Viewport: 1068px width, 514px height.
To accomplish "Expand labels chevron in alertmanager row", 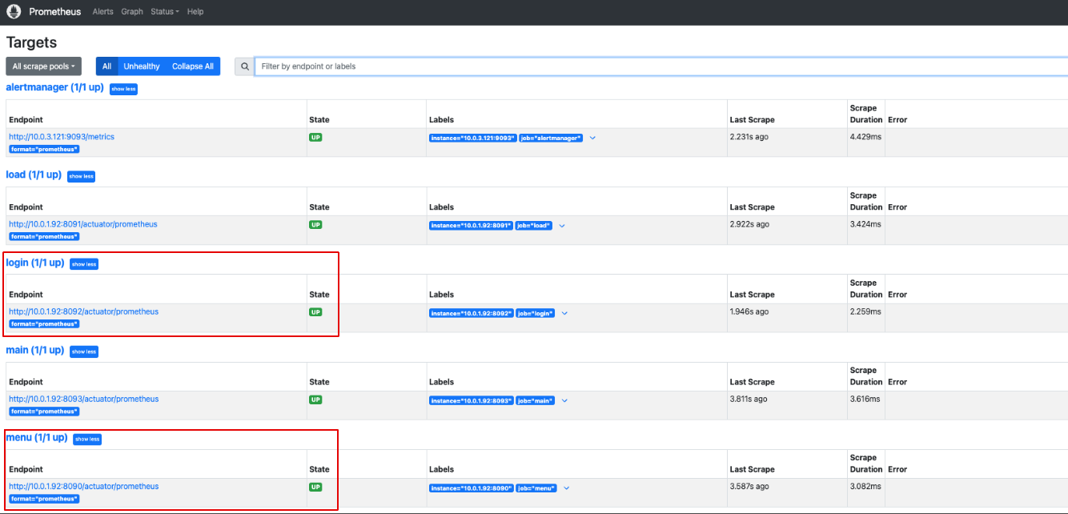I will [592, 139].
